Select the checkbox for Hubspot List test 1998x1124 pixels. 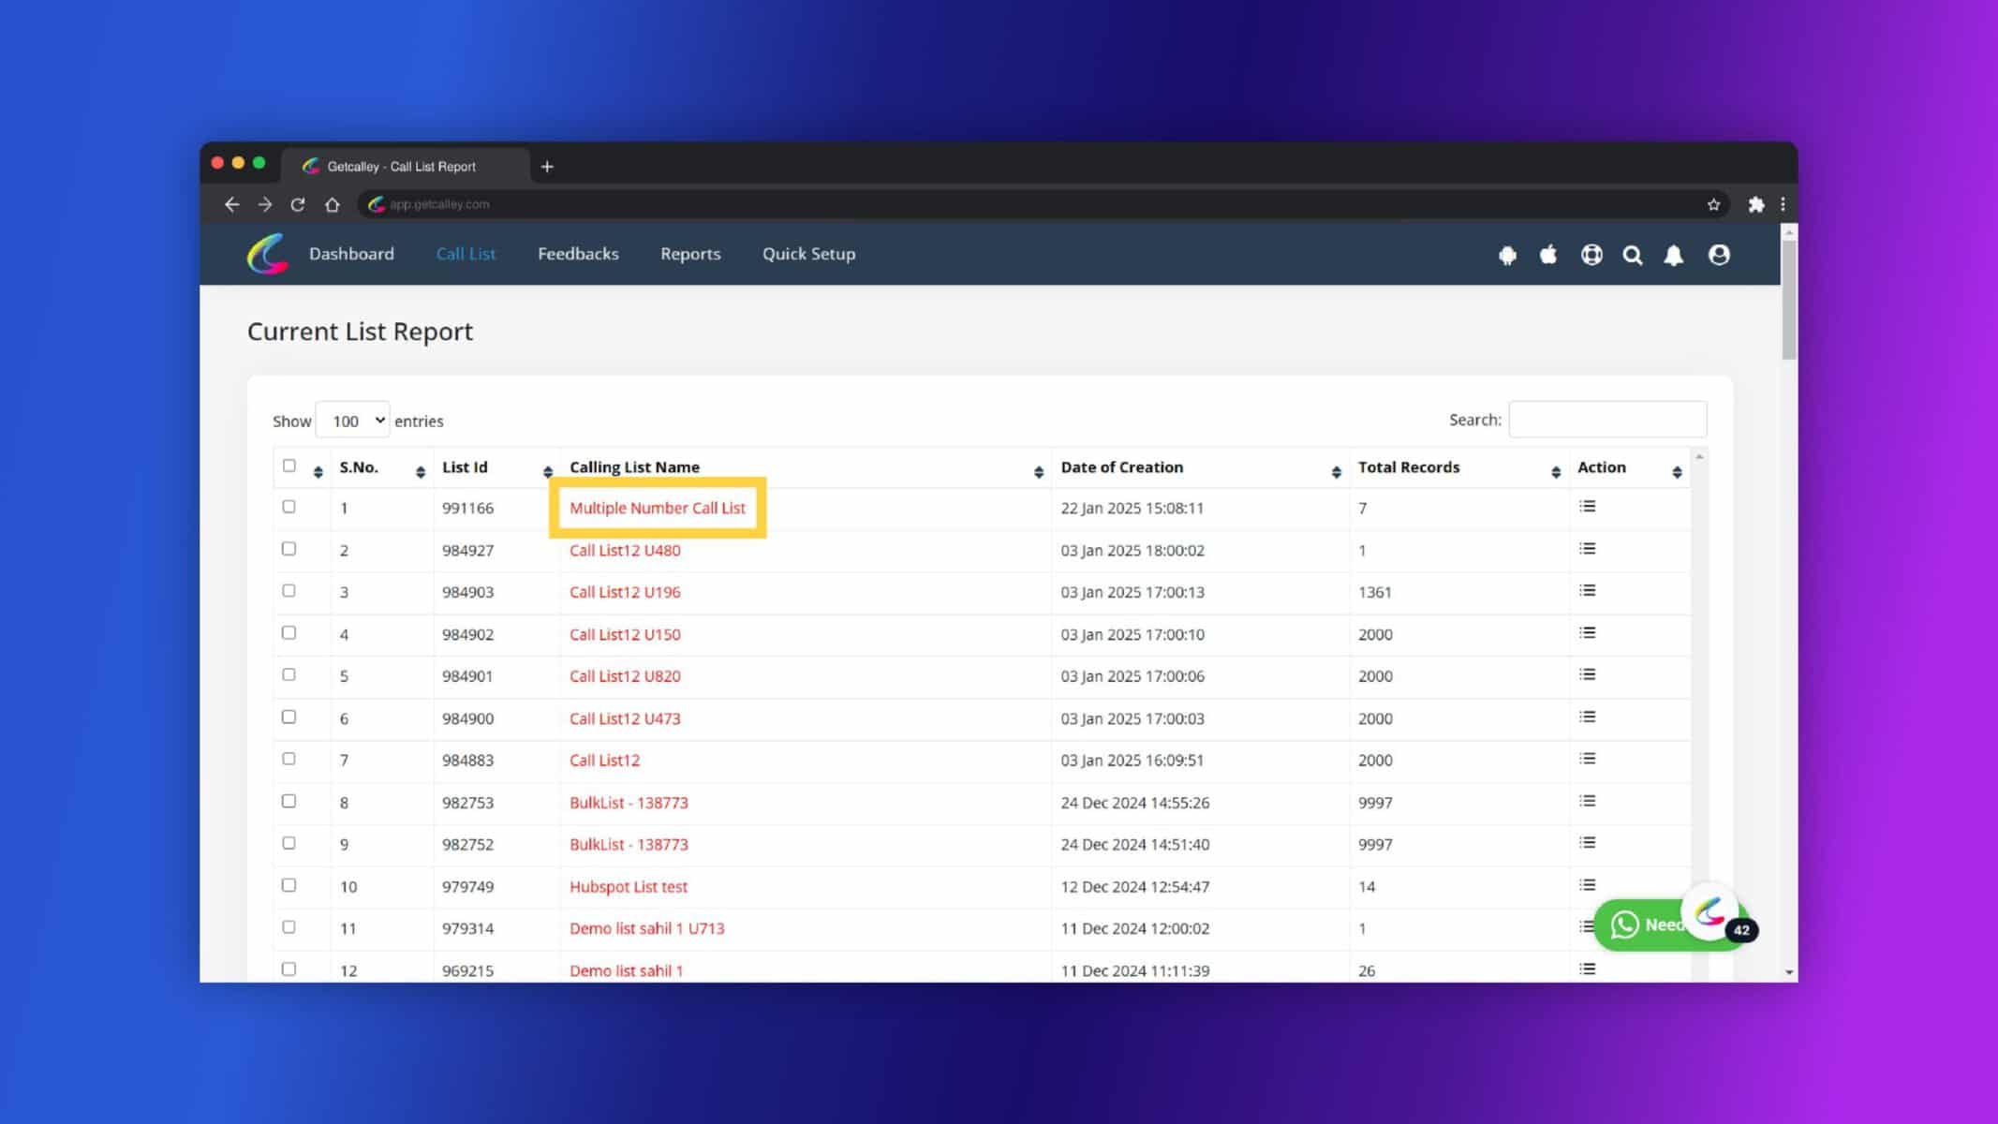[x=289, y=885]
